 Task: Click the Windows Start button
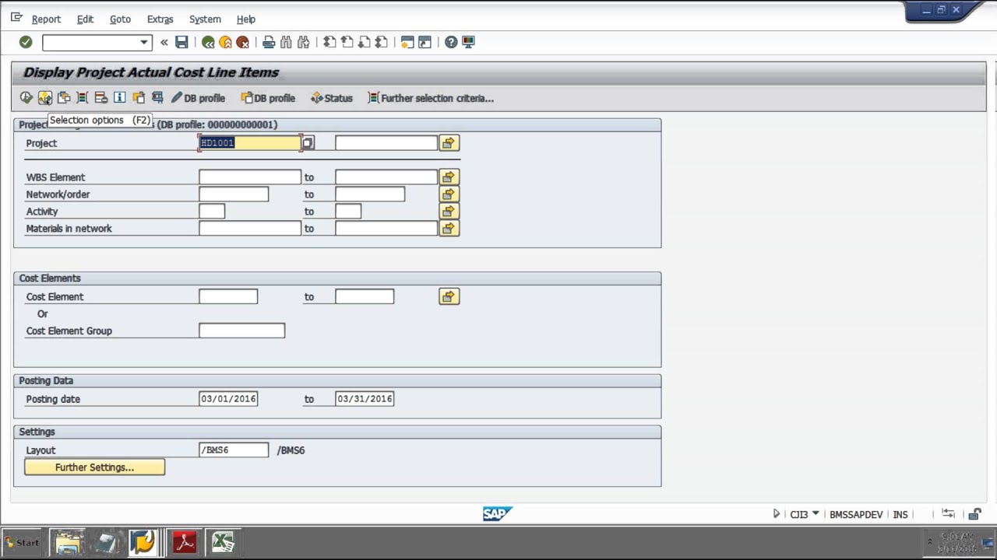click(23, 543)
